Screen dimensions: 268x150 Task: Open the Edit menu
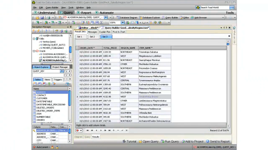coord(41,7)
